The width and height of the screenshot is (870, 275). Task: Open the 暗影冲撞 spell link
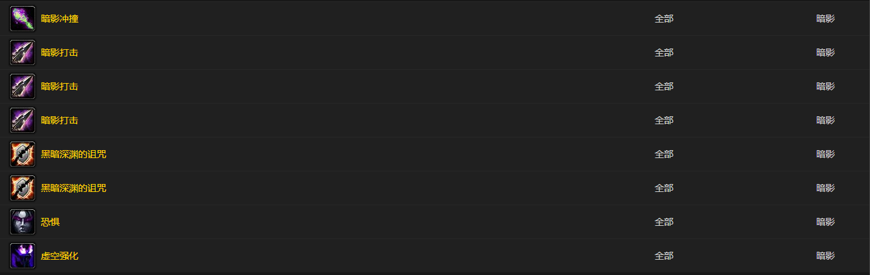(x=60, y=19)
